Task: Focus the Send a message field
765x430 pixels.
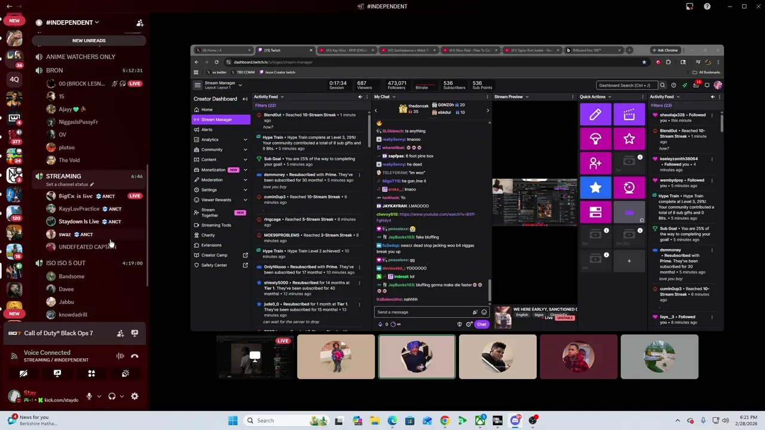Action: [431, 312]
